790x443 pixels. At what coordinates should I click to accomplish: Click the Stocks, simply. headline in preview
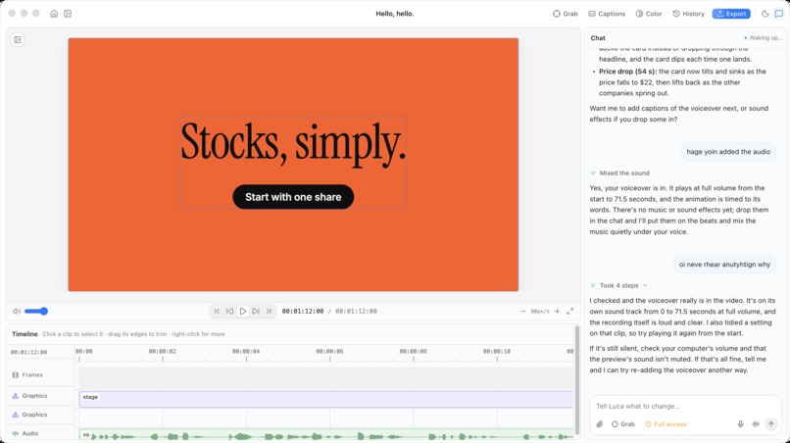pos(293,143)
